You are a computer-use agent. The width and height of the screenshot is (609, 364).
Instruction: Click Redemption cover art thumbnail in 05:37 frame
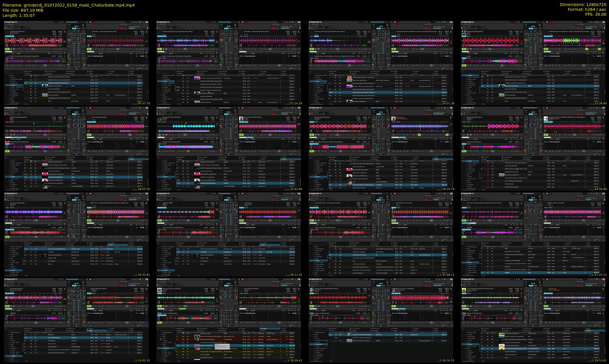coord(45,86)
